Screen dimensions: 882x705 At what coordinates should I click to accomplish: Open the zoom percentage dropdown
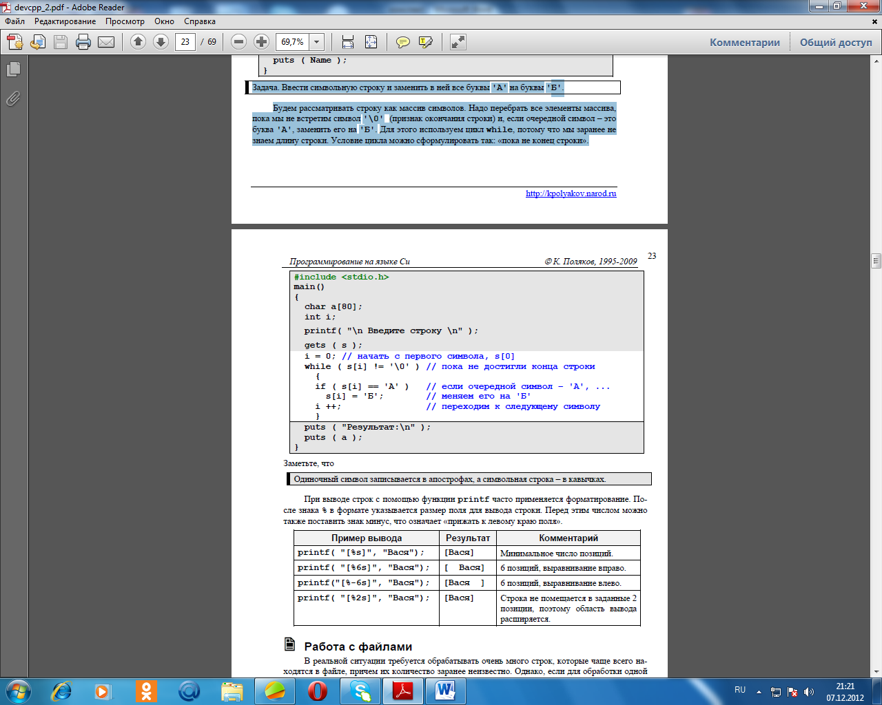click(317, 42)
